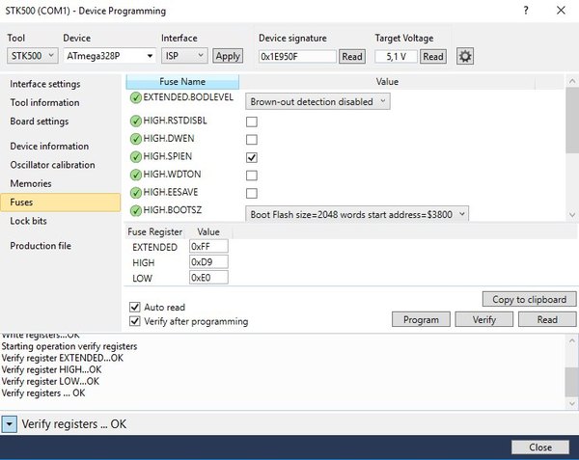Uncheck the HIGH.SPIEN fuse checkbox
Screen dimensions: 579x460
(252, 157)
